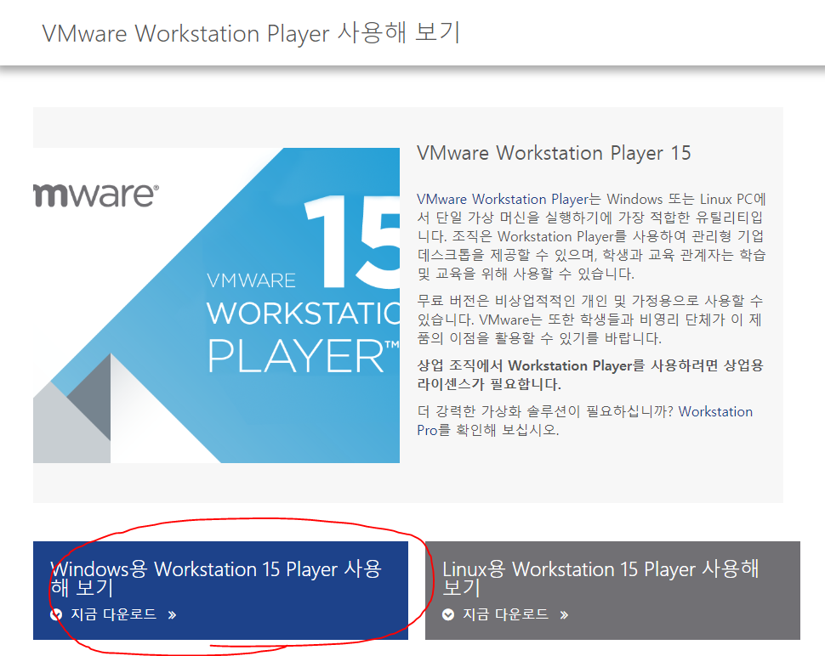Click double chevron after Linux 지금 다운로드
Screen dimensions: 825x656
564,615
